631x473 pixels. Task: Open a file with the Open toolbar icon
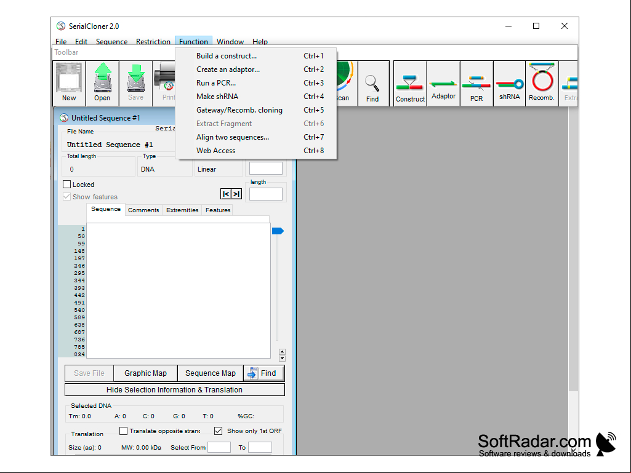click(102, 83)
